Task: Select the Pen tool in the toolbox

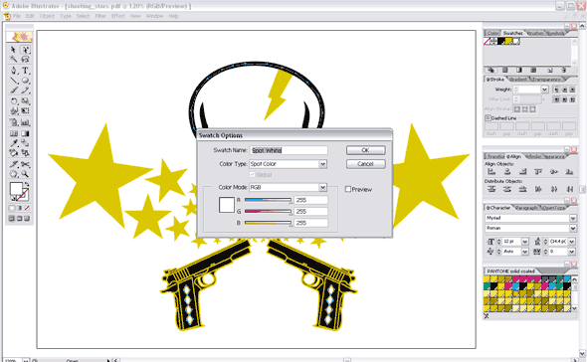Action: (14, 71)
